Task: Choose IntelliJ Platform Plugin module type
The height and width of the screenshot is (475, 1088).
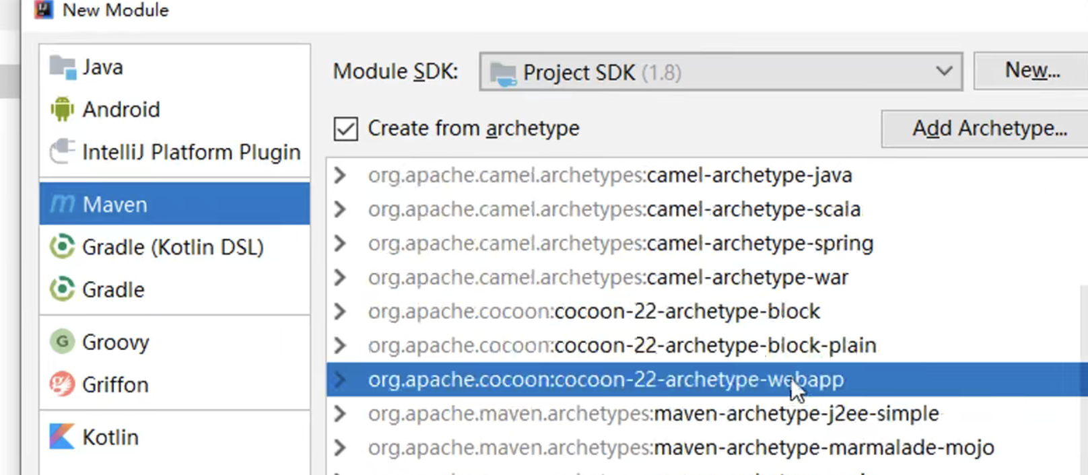Action: tap(174, 152)
